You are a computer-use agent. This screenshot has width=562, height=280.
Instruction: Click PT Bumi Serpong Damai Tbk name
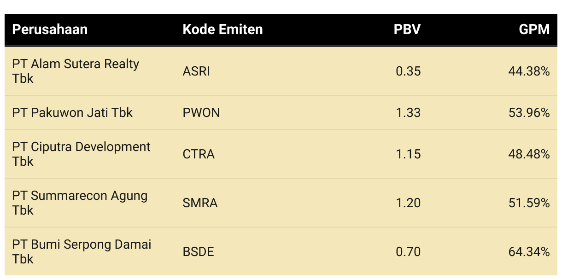click(82, 251)
